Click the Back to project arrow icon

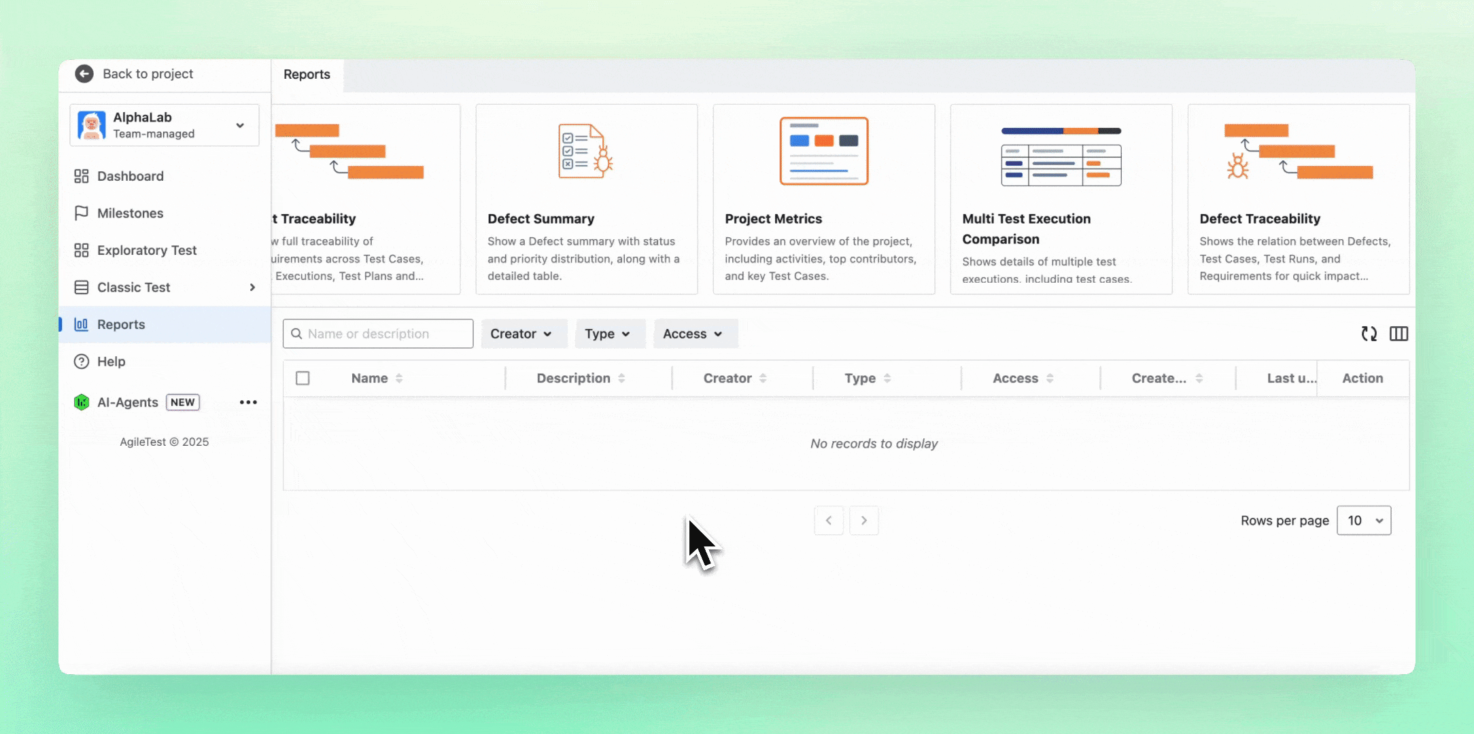pos(84,73)
